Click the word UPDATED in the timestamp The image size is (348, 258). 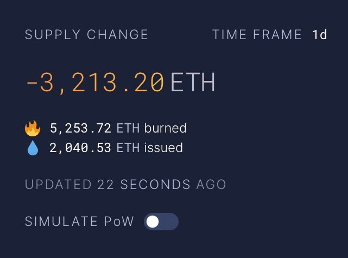click(58, 185)
